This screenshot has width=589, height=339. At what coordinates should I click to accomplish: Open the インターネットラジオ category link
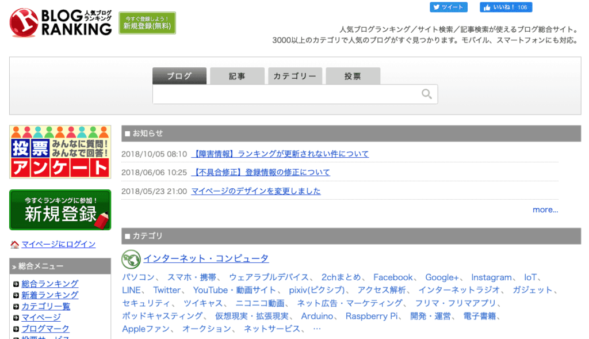[x=459, y=290]
